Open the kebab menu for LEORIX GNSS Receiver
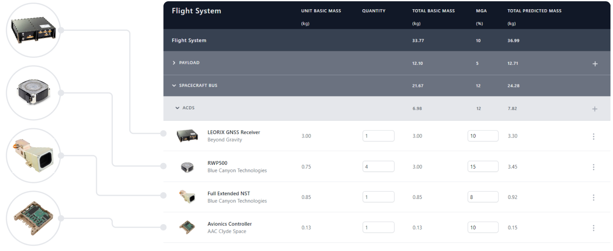This screenshot has width=613, height=251. pyautogui.click(x=593, y=136)
